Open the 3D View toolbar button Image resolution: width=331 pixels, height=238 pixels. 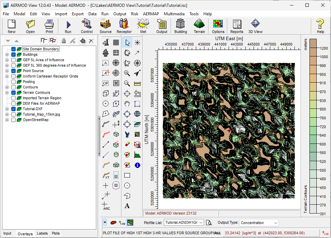[256, 26]
